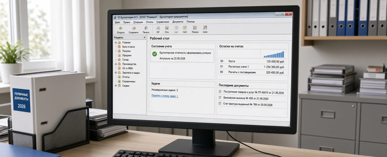Click the 1 254 300,00 руб. balance value
Image resolution: width=387 pixels, height=157 pixels.
point(274,67)
